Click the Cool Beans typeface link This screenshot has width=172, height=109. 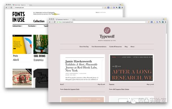pos(40,56)
